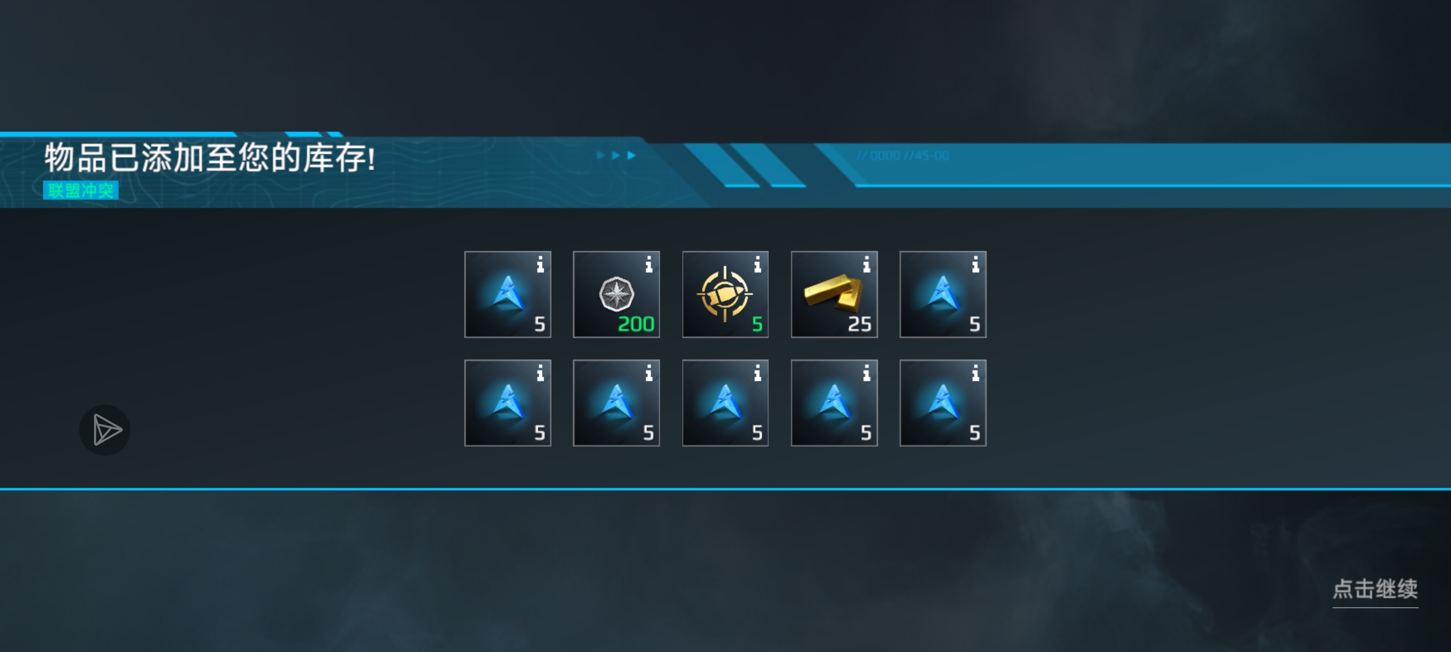Click 点击继续 to continue
This screenshot has width=1451, height=652.
coord(1375,589)
